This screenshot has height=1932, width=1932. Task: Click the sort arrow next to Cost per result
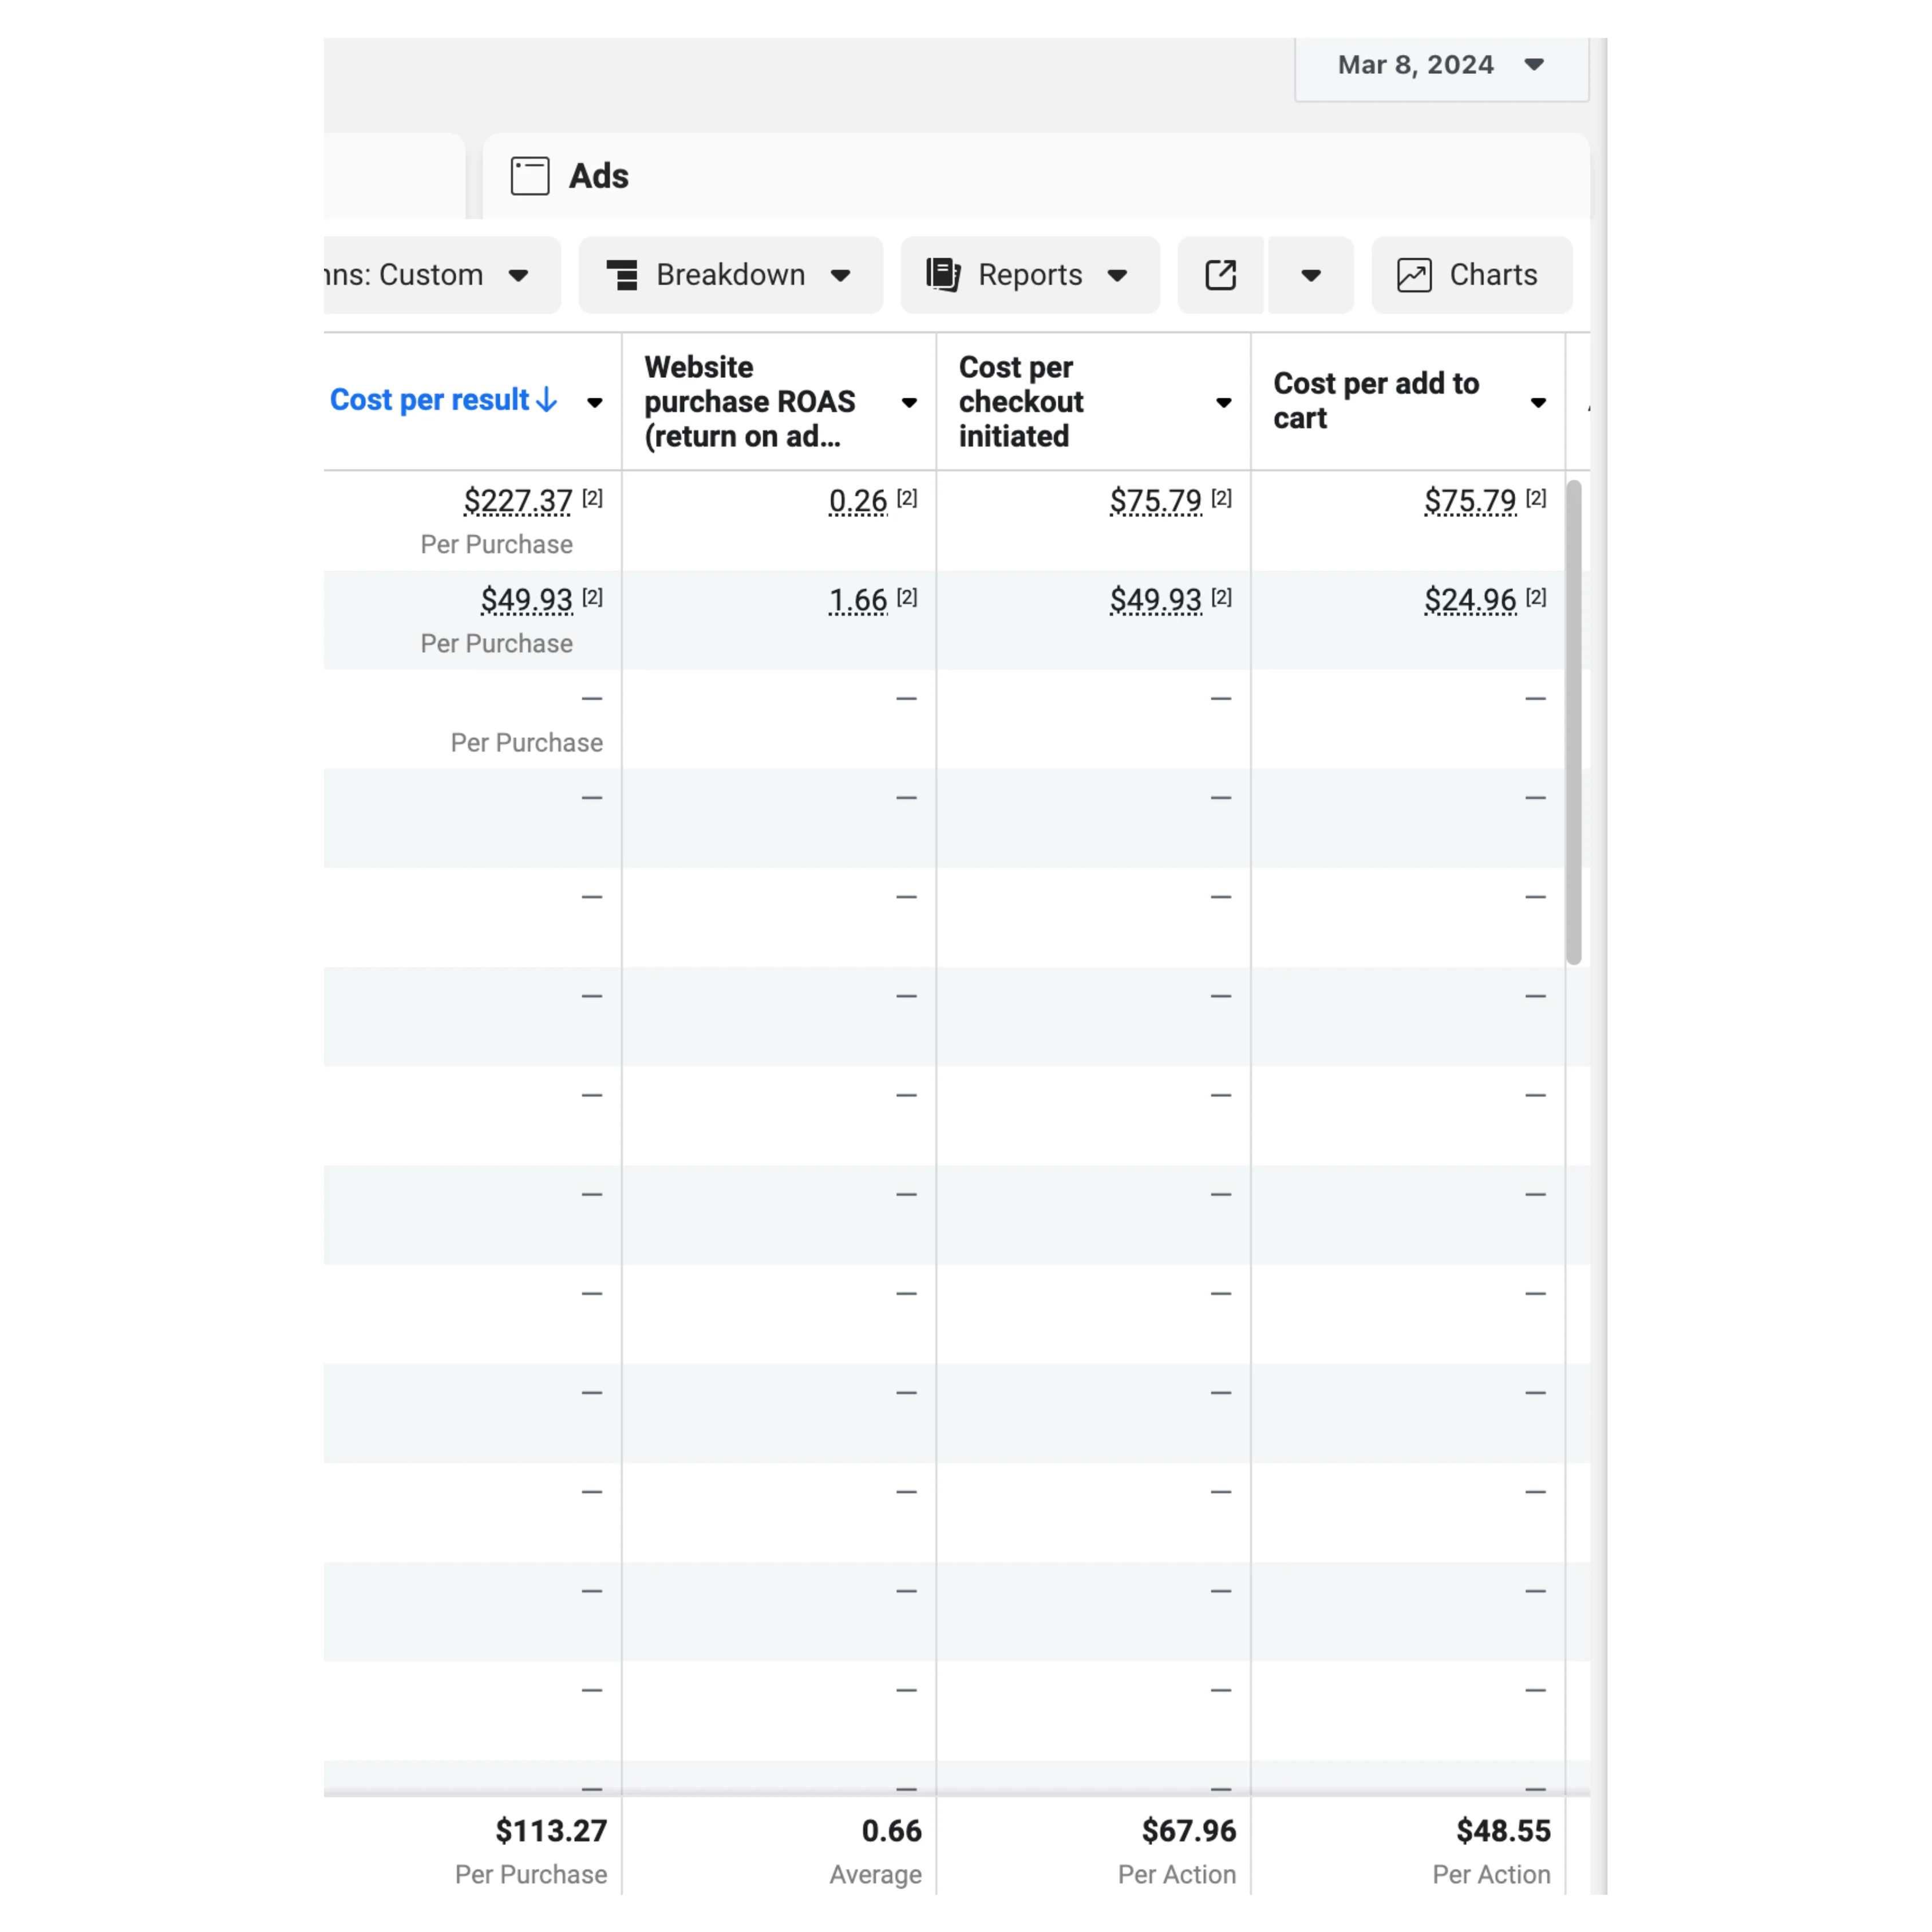[547, 400]
